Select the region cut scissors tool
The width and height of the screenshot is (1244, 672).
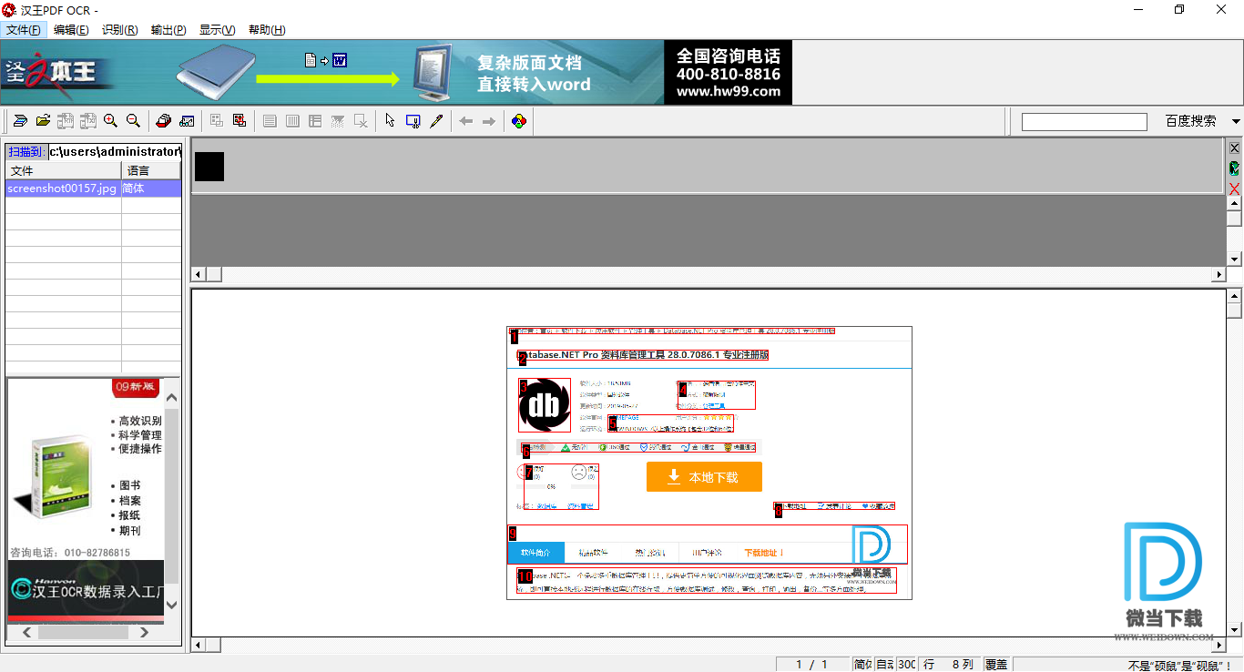pyautogui.click(x=413, y=120)
